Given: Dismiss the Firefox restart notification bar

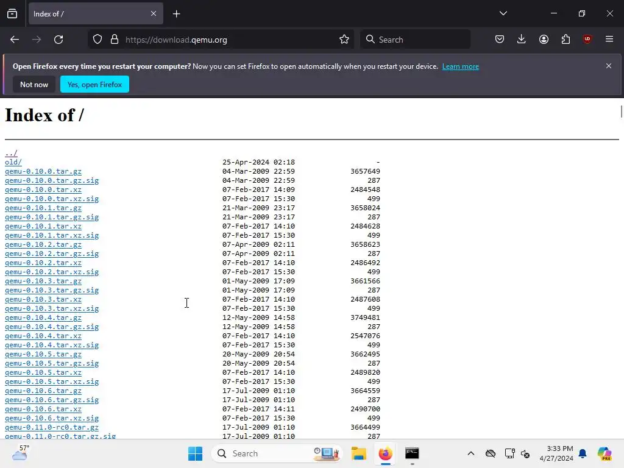Looking at the screenshot, I should (609, 66).
